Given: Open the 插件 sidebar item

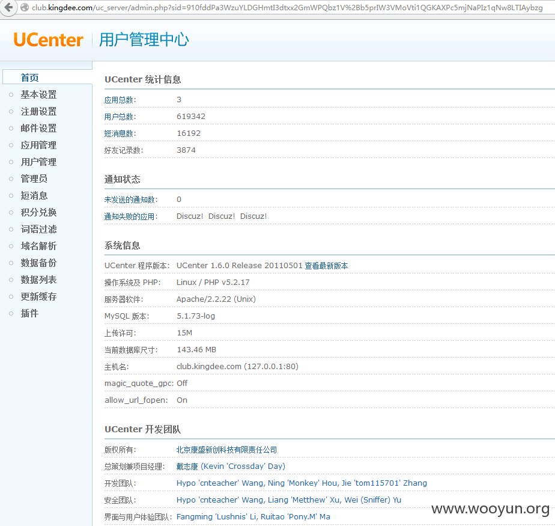Looking at the screenshot, I should coord(30,313).
